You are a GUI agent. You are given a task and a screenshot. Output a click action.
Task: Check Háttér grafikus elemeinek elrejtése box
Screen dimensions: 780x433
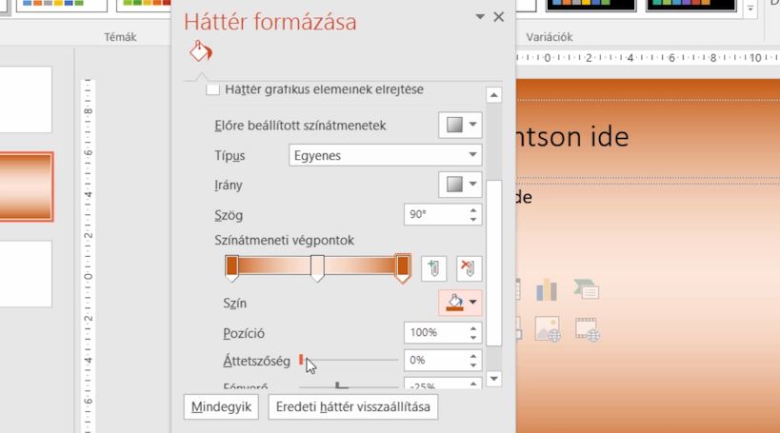(213, 89)
